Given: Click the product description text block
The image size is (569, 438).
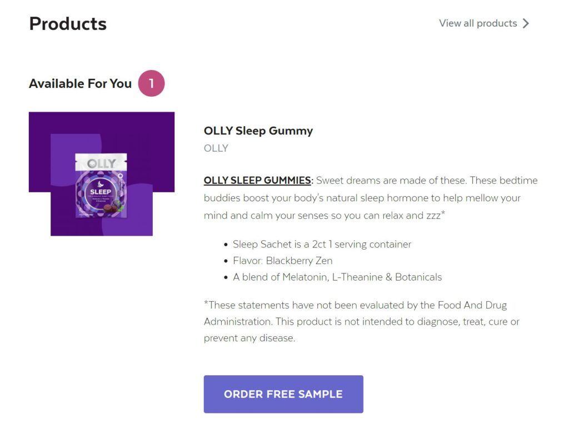Looking at the screenshot, I should click(367, 198).
